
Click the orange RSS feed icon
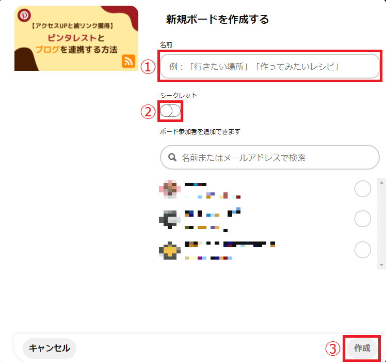pos(128,61)
